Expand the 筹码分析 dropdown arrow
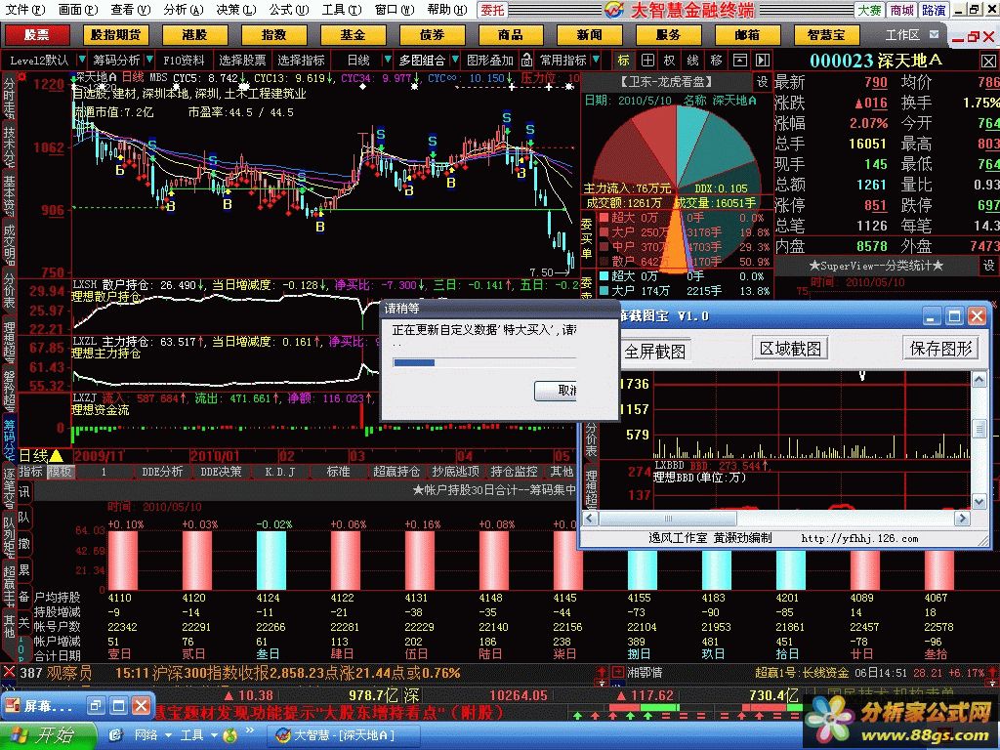Image resolution: width=1000 pixels, height=750 pixels. click(149, 60)
